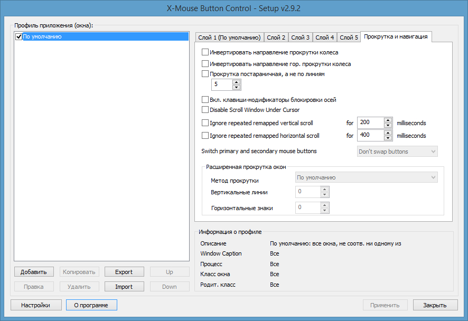
Task: Open the Слой 1 (По умолчанию) tab
Action: pos(229,37)
